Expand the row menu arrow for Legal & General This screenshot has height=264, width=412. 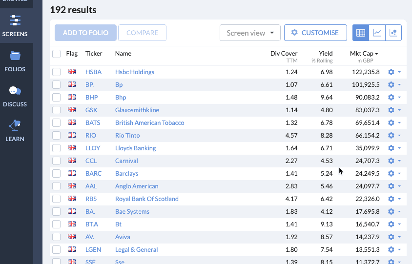coord(399,249)
